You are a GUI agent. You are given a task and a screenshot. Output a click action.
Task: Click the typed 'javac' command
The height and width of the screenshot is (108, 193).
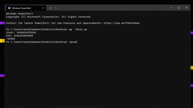(73, 42)
